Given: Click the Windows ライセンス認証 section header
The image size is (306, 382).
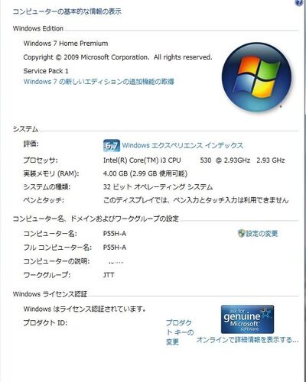Looking at the screenshot, I should click(50, 294).
